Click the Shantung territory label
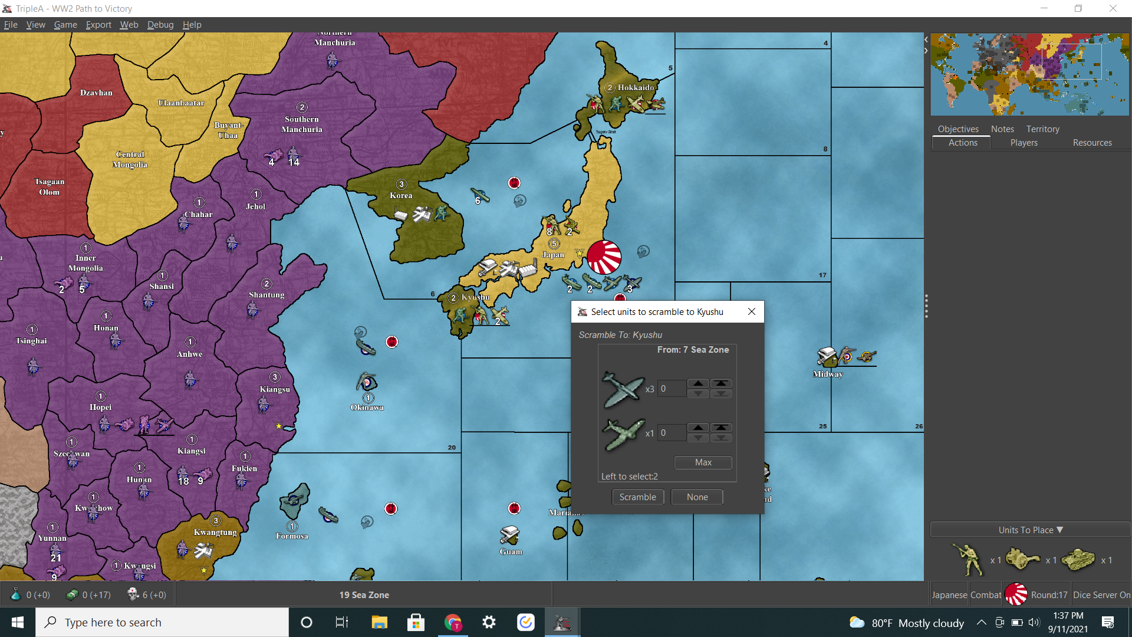1132x637 pixels. 266,295
